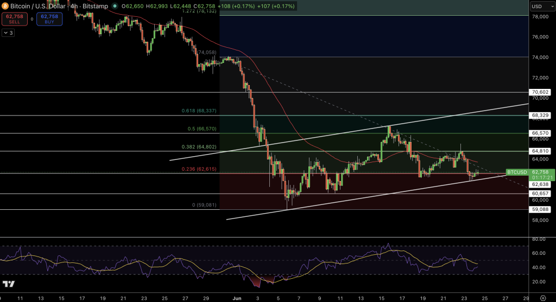The image size is (556, 302).
Task: Click the 74,000 price scale label
Action: point(540,57)
